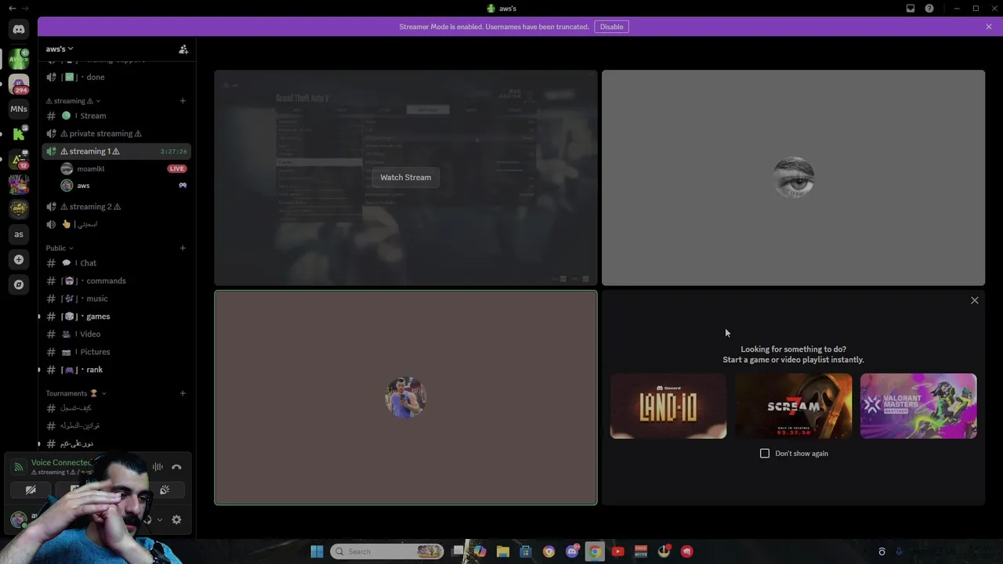Open audio device options chevron

click(160, 519)
